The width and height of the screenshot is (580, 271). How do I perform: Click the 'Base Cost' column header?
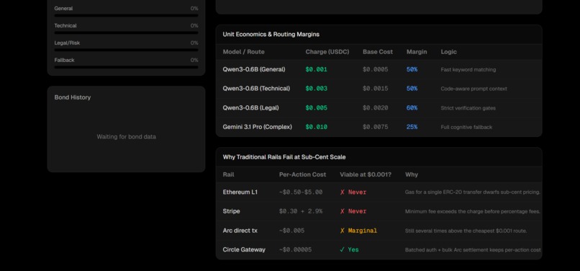(378, 52)
